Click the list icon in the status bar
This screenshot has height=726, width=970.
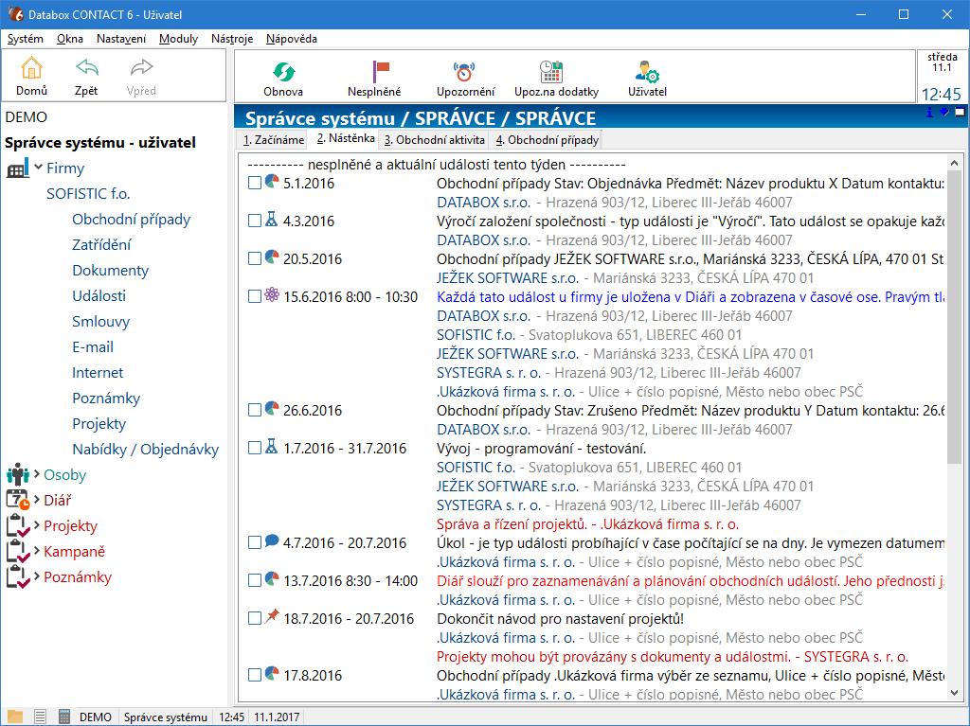40,717
